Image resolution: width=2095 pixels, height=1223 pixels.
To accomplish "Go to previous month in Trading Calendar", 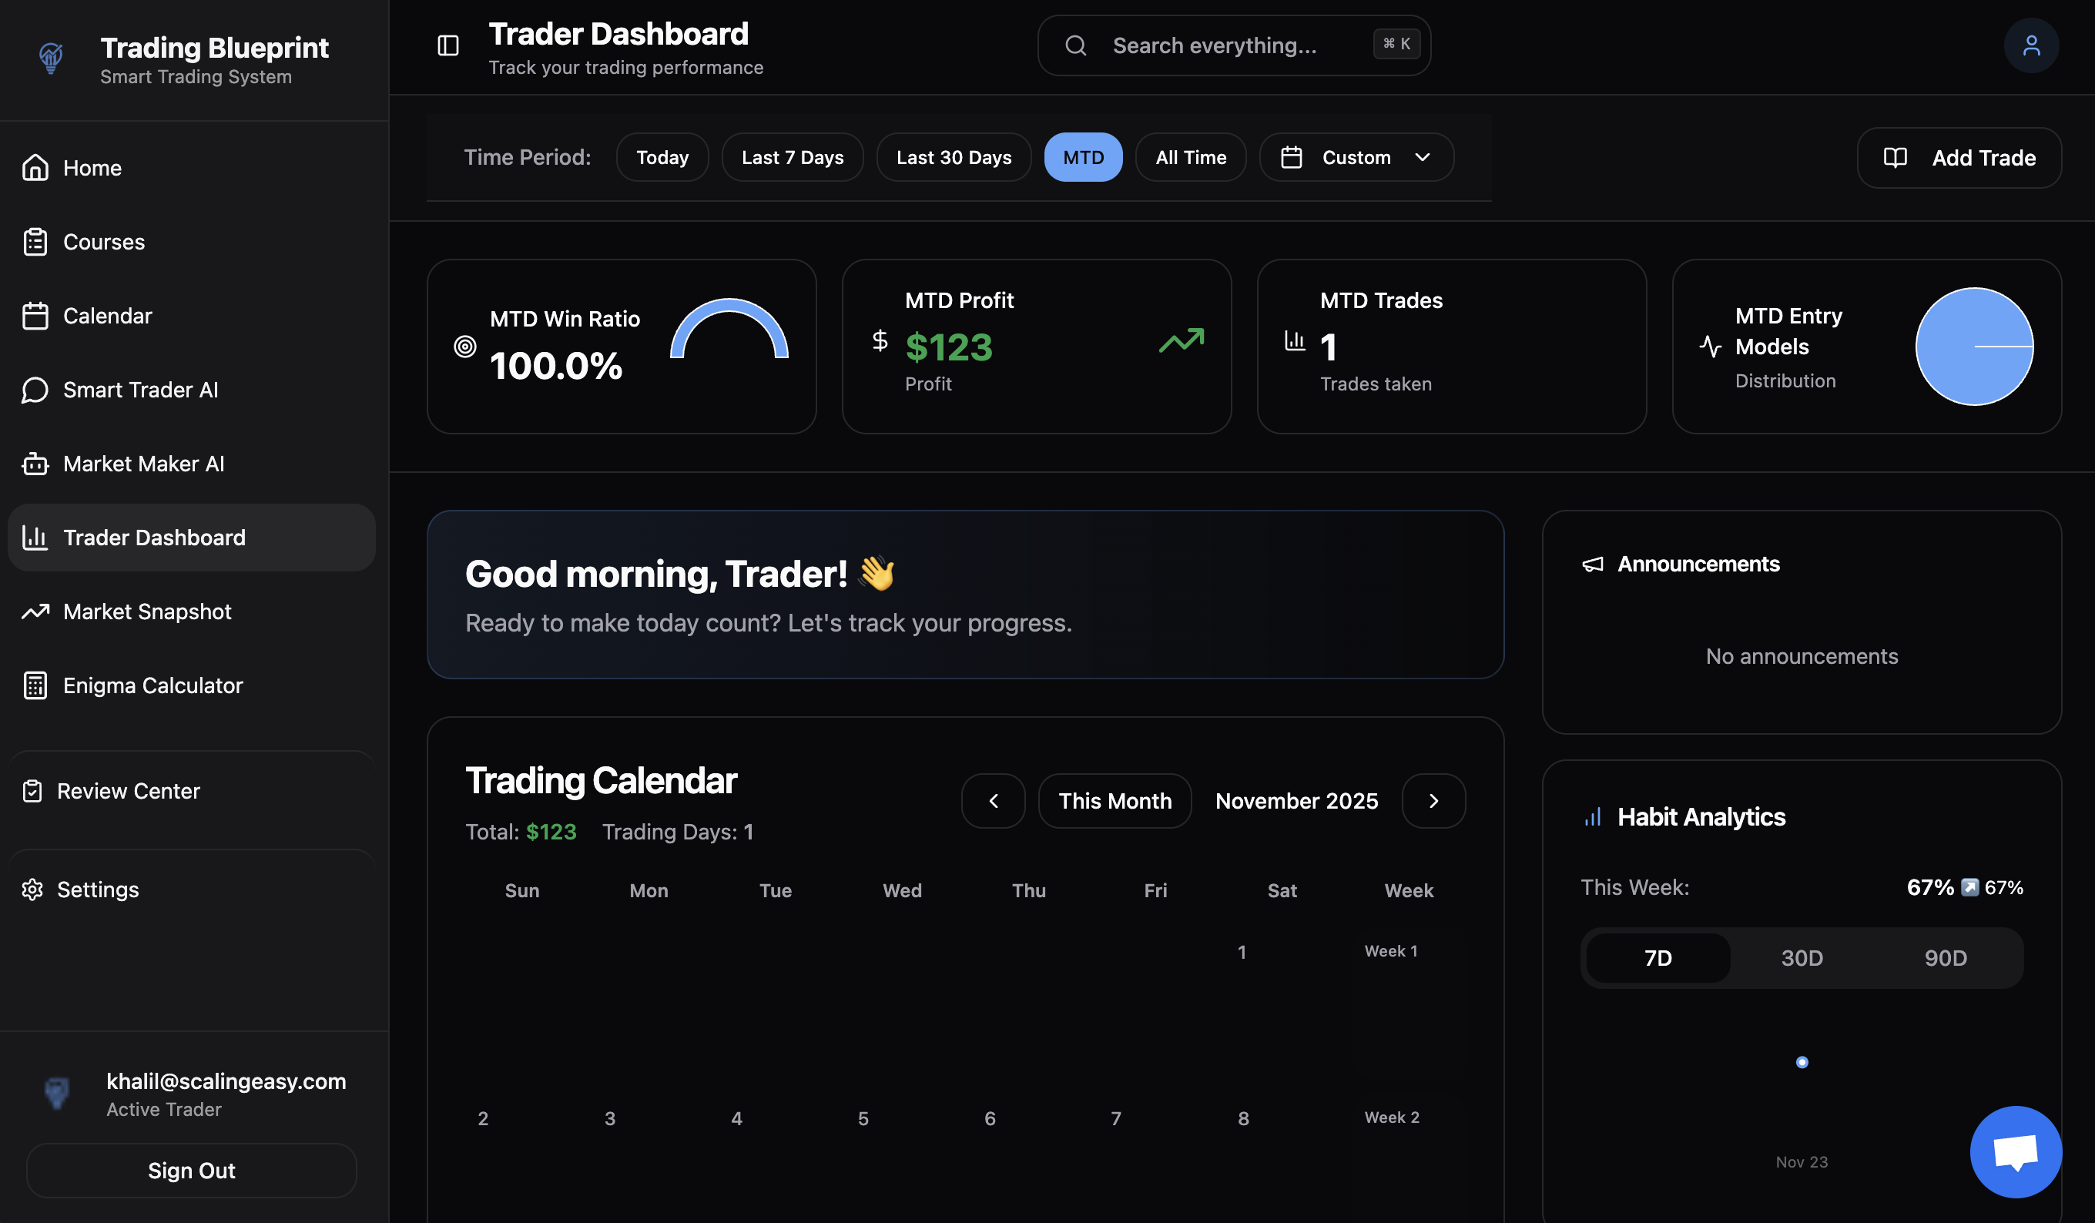I will pos(993,801).
